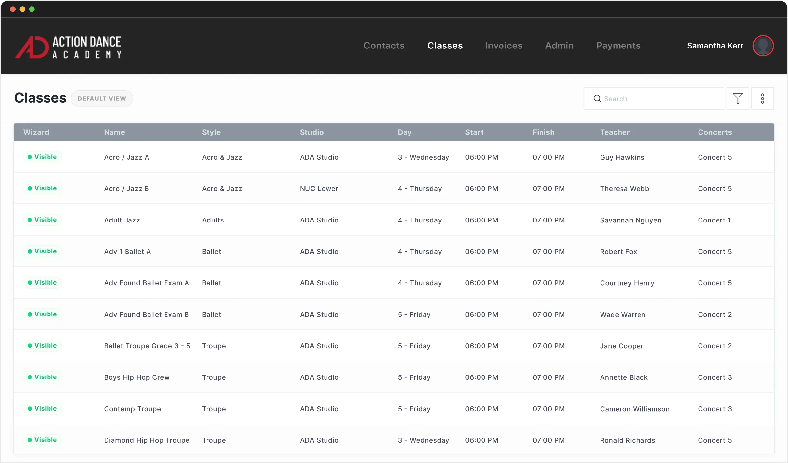Viewport: 788px width, 463px height.
Task: Click the search magnifier icon
Action: (597, 98)
